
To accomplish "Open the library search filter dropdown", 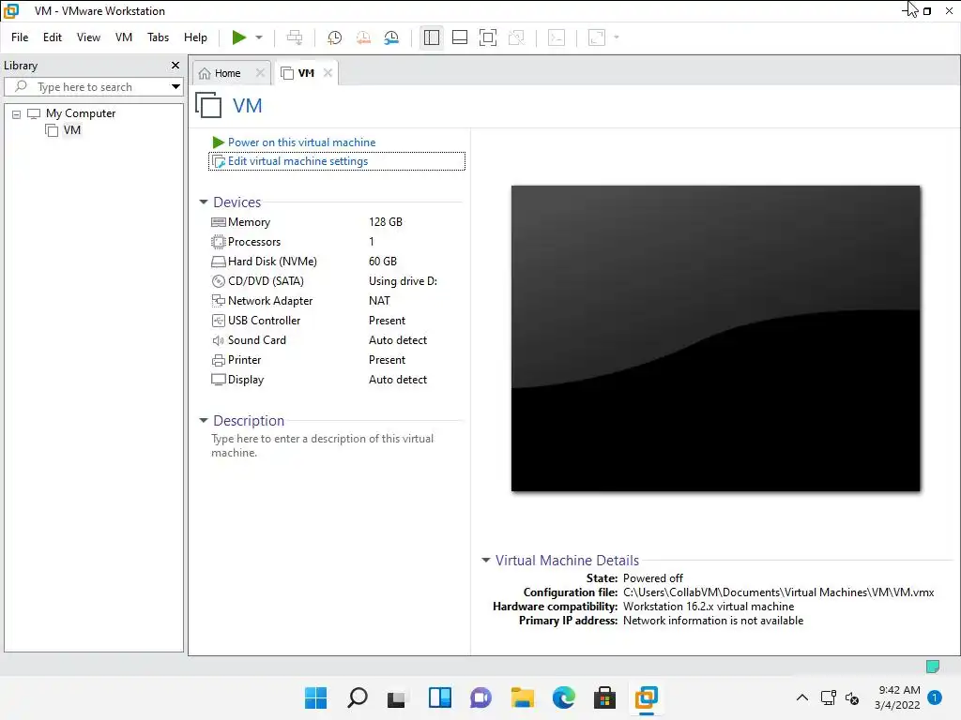I will (175, 87).
